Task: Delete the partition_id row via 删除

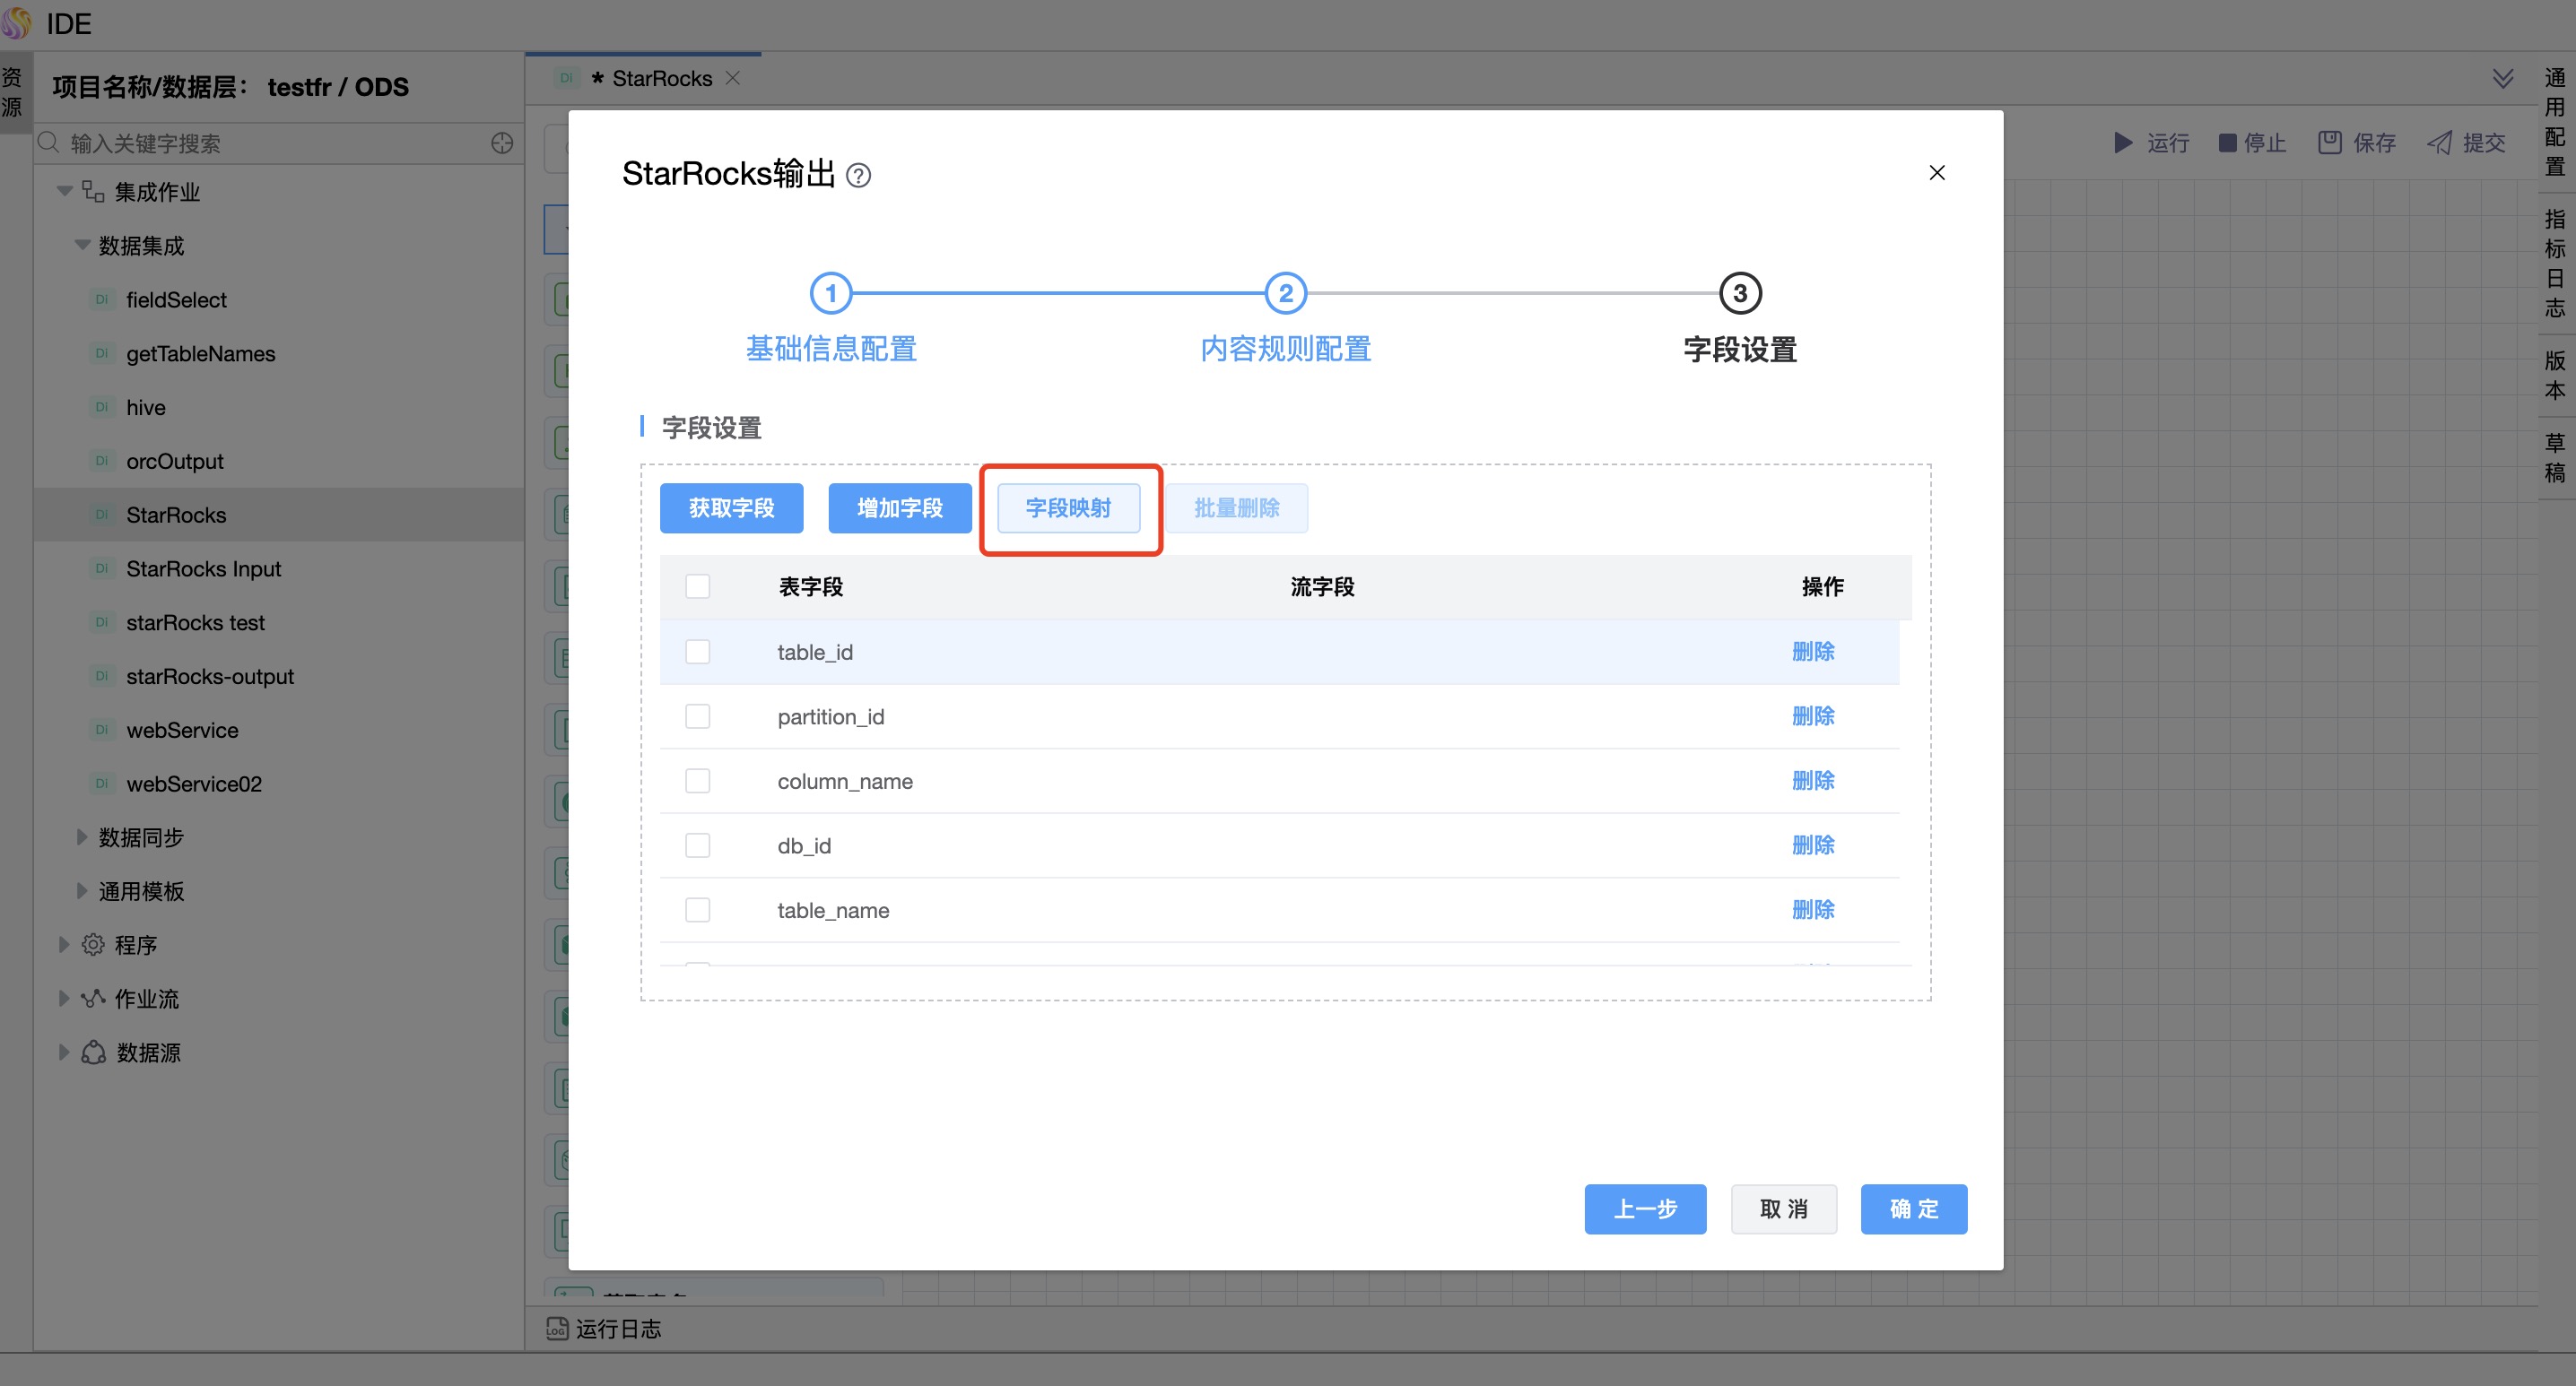Action: (1812, 716)
